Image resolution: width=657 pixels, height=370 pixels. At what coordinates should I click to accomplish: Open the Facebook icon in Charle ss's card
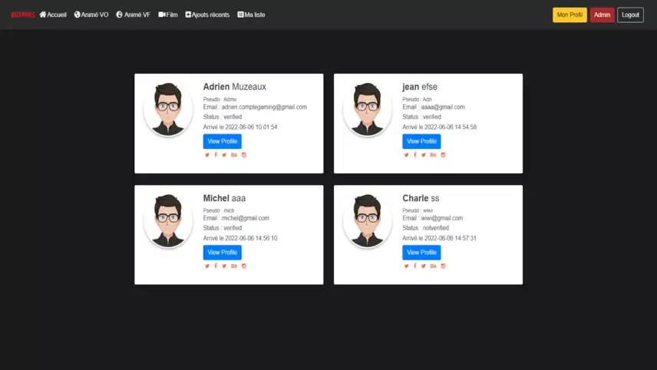[414, 266]
